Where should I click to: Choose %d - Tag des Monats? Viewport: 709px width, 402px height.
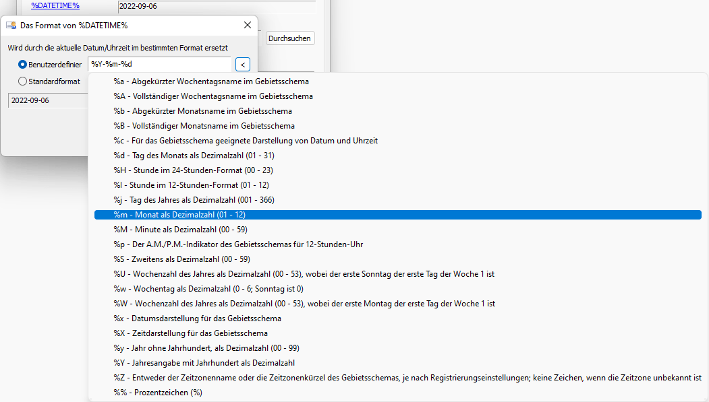398,155
